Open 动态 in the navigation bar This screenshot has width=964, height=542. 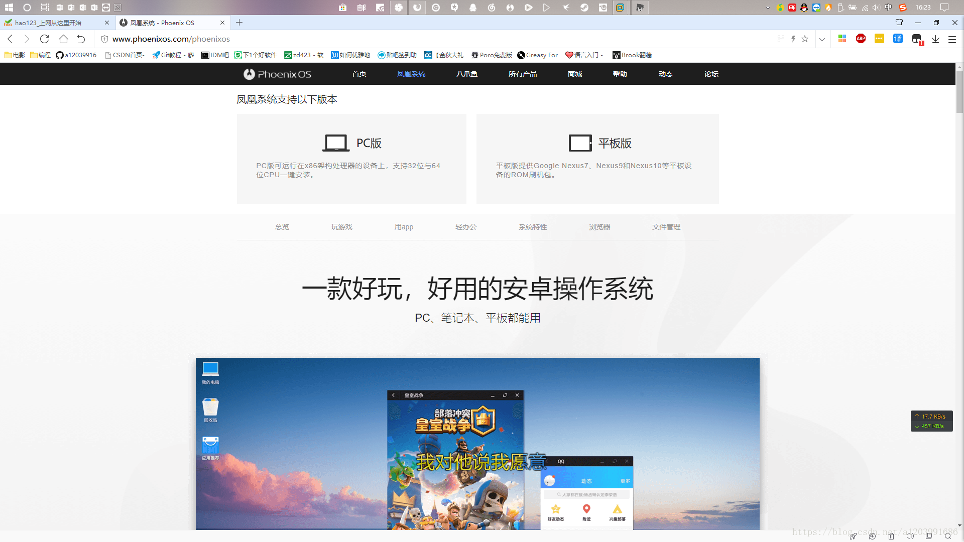click(x=666, y=74)
